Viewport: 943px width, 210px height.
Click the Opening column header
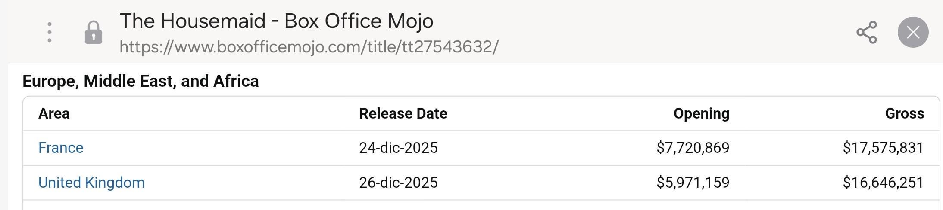tap(701, 113)
